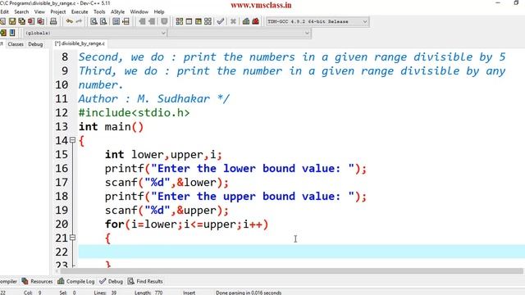Viewport: 525px width, 295px height.
Task: Open the Edit menu
Action: click(4, 11)
